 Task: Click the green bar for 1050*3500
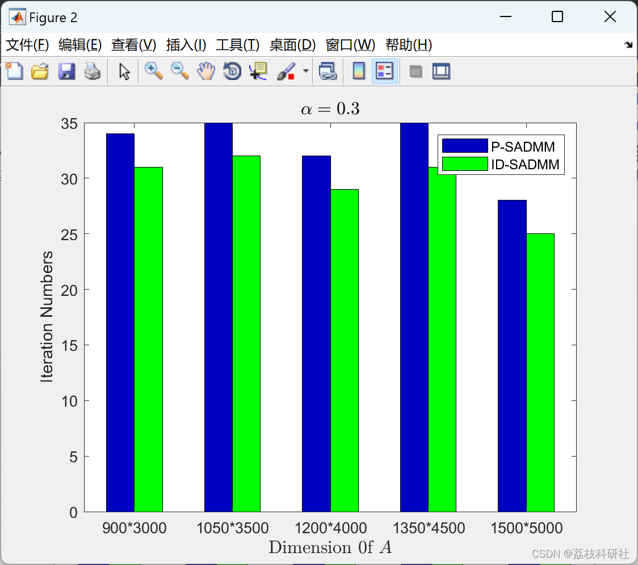coord(246,334)
